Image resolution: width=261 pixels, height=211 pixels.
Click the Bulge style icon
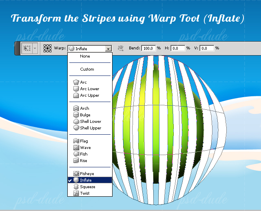(76, 115)
